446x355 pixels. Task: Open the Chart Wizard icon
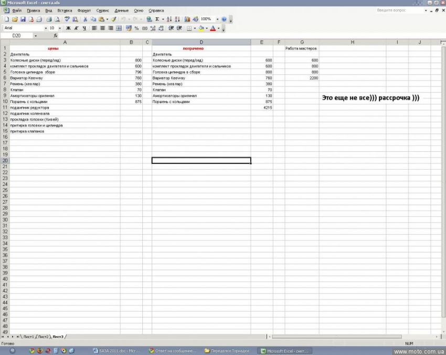pyautogui.click(x=188, y=19)
